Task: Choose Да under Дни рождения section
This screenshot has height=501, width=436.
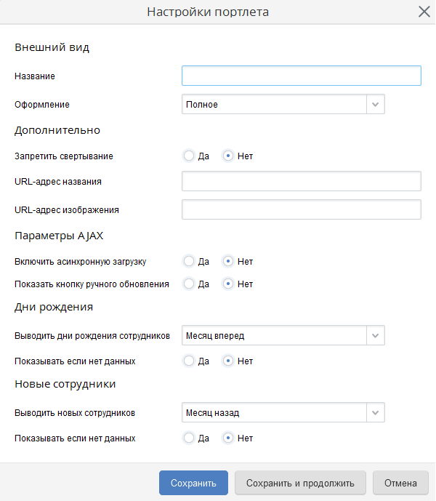Action: point(189,361)
